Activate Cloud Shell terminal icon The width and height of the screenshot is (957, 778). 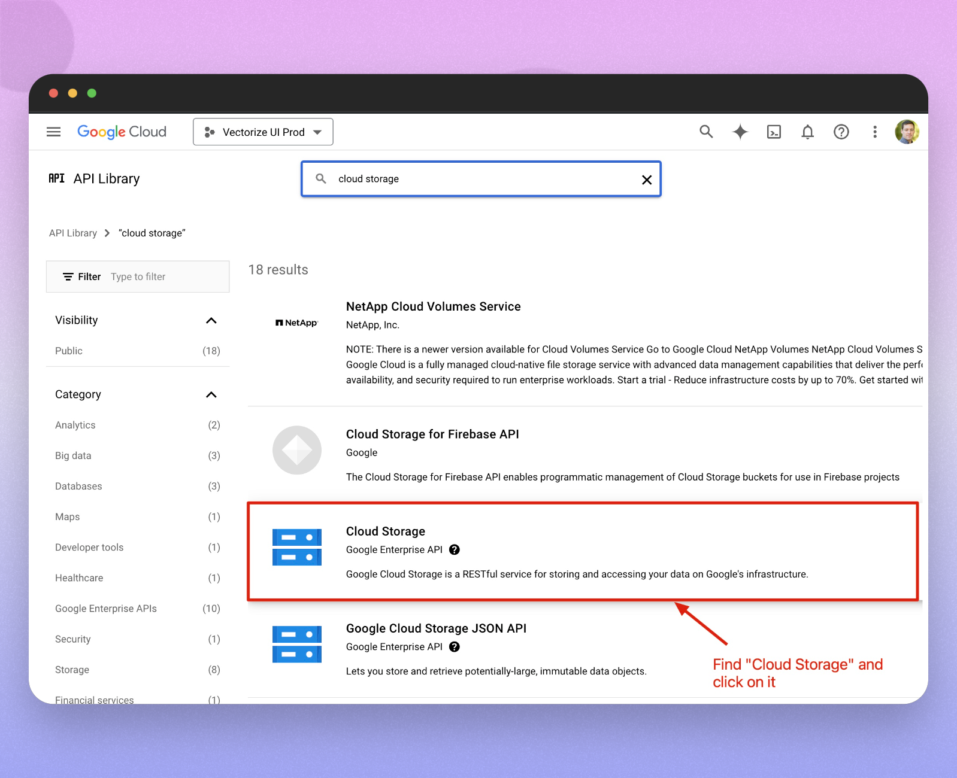774,132
